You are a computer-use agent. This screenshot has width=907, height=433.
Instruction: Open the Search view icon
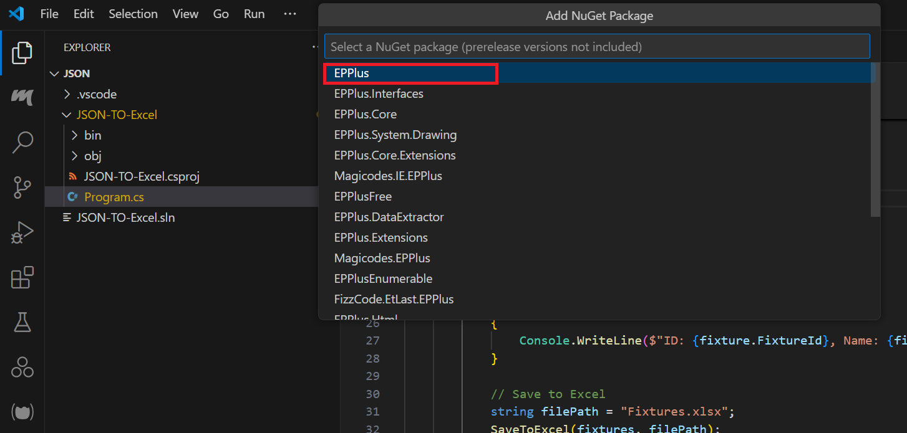pyautogui.click(x=22, y=142)
